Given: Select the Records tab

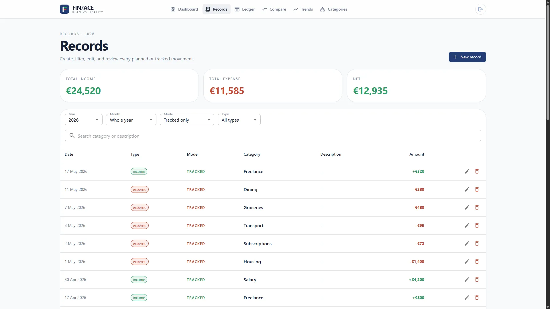Looking at the screenshot, I should [x=217, y=9].
